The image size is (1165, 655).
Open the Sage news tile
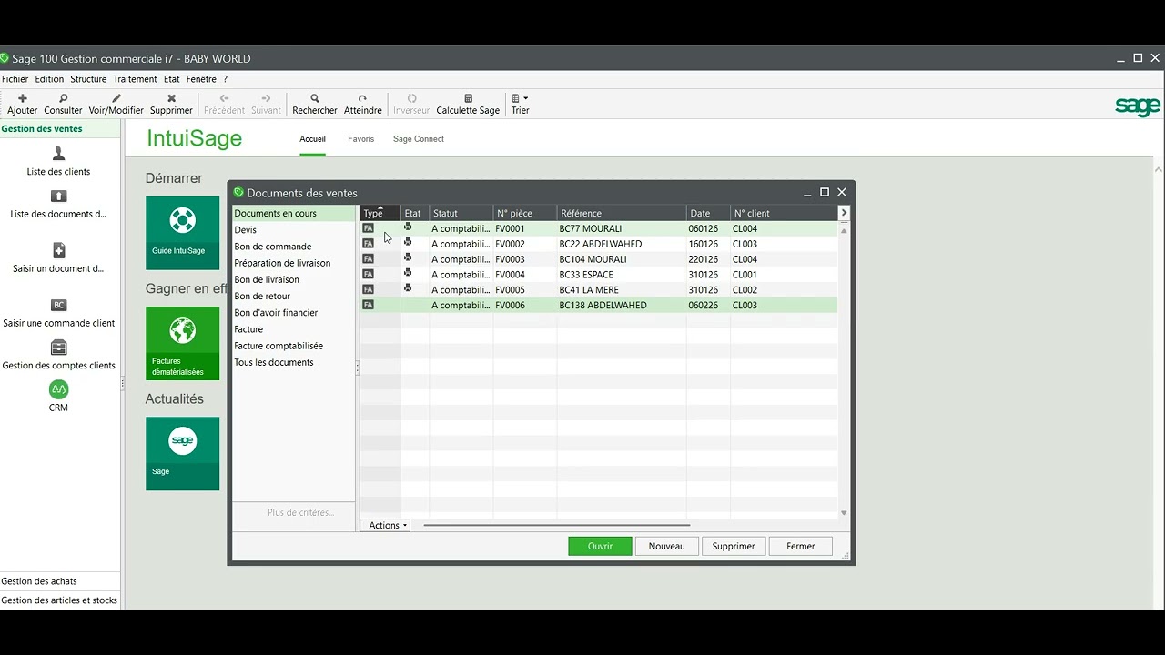point(183,454)
